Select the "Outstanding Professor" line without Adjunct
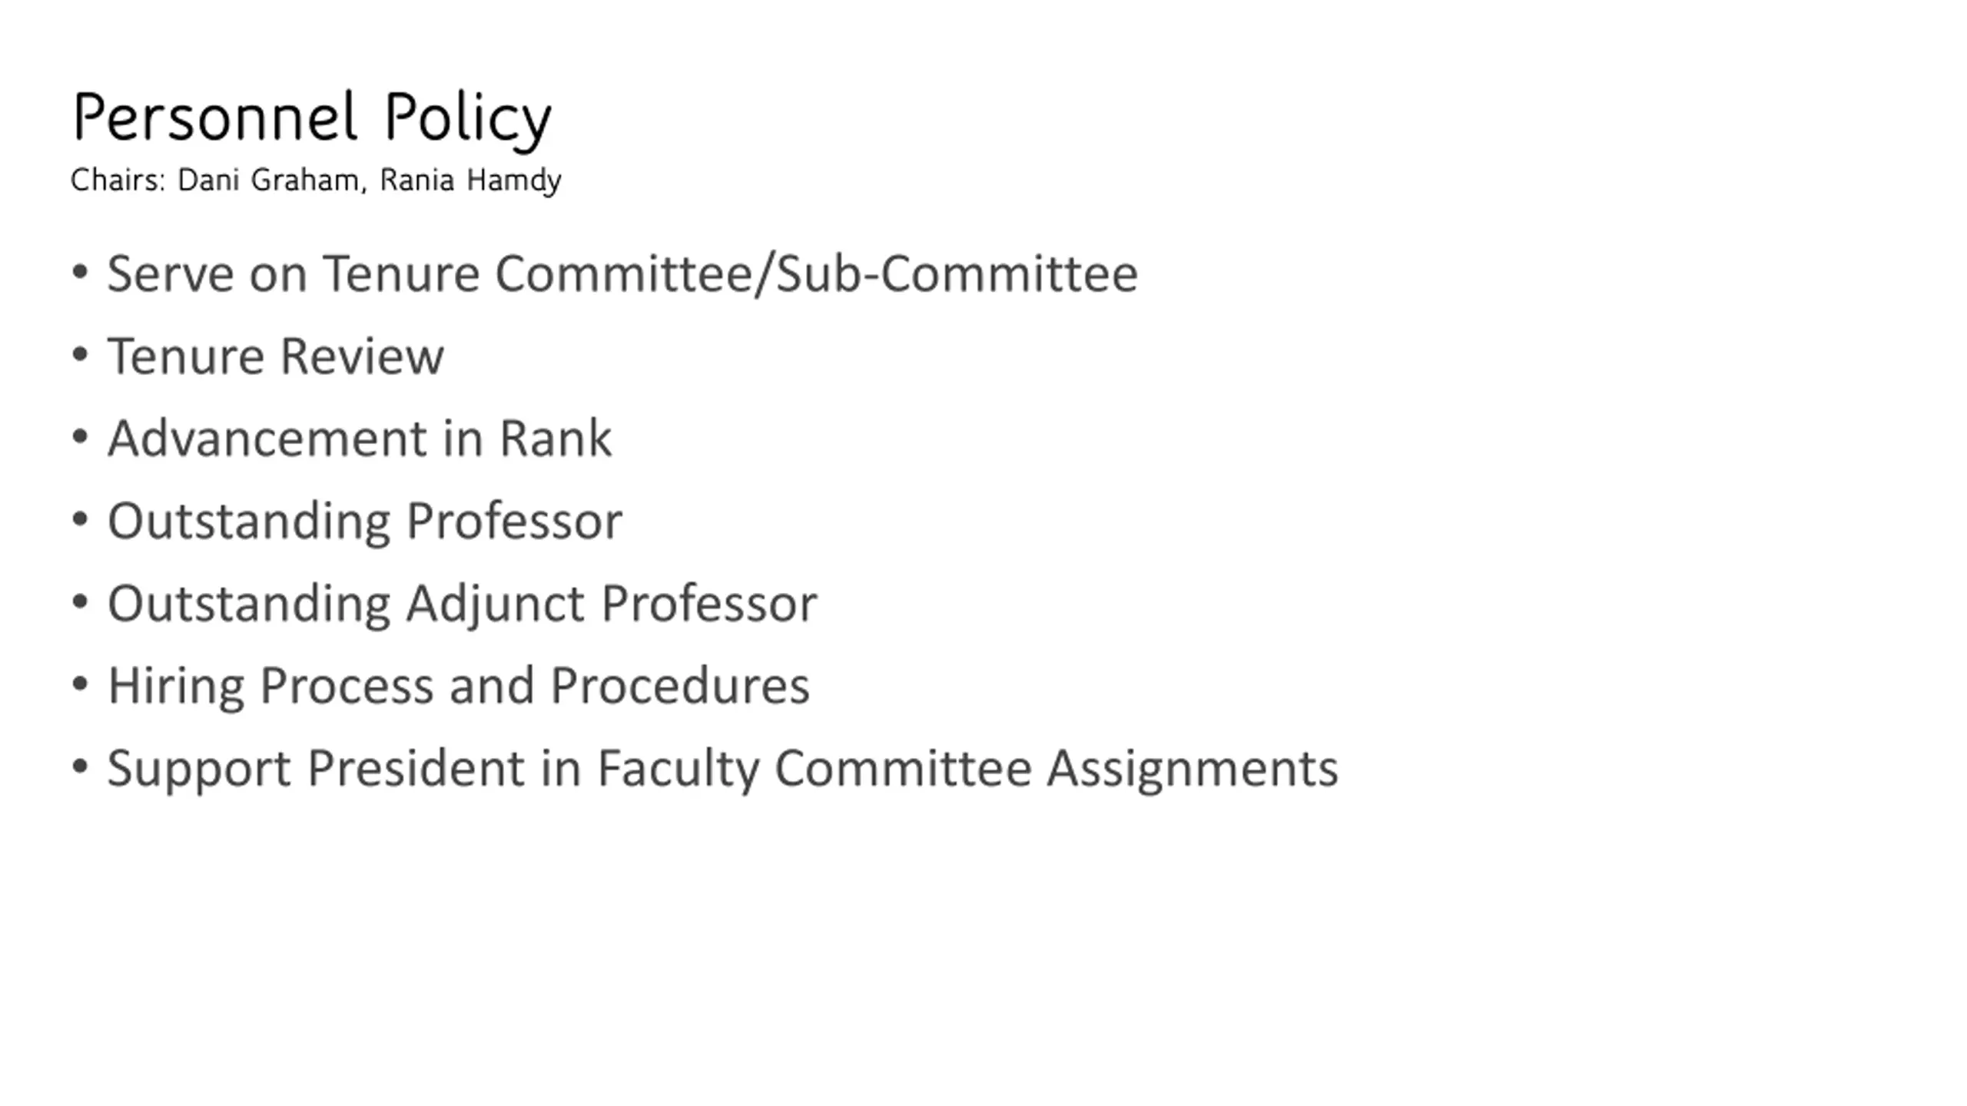 [x=365, y=522]
